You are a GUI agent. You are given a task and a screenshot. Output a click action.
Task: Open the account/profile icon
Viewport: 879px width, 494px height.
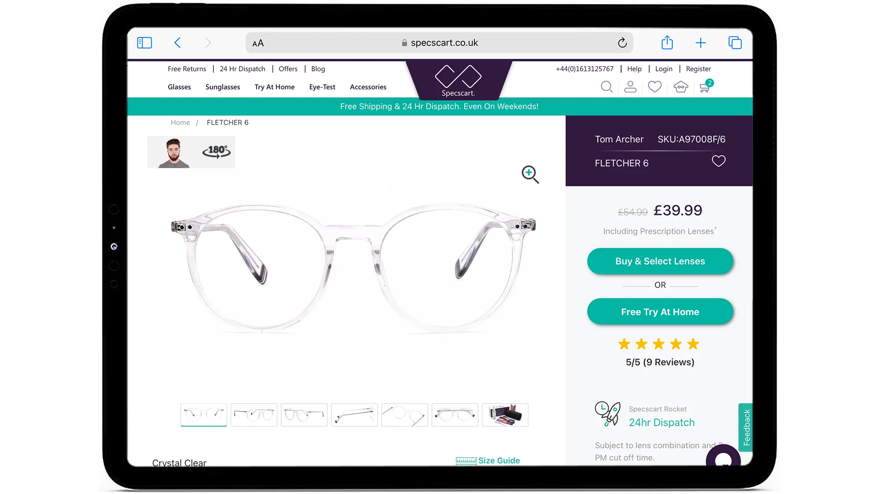[x=630, y=87]
